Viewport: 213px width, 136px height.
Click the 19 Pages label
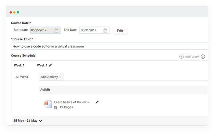click(66, 107)
